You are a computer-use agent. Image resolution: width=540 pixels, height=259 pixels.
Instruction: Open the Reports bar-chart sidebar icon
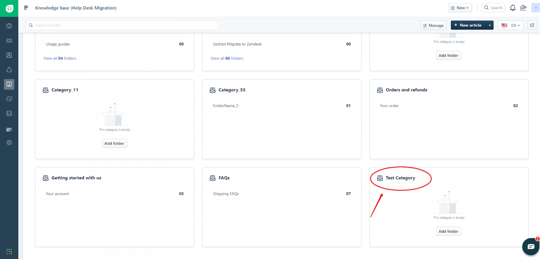pos(9,113)
